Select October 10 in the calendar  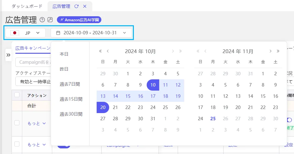click(x=153, y=85)
